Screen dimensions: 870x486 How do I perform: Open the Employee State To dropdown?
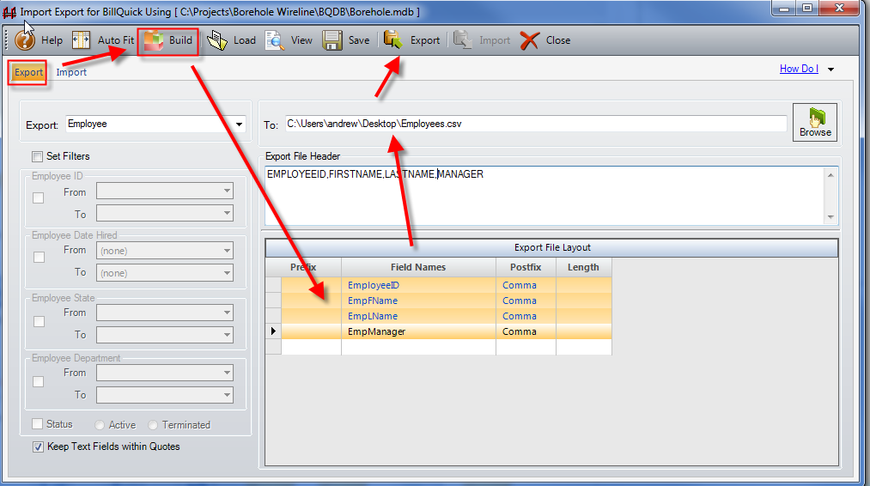(x=165, y=335)
